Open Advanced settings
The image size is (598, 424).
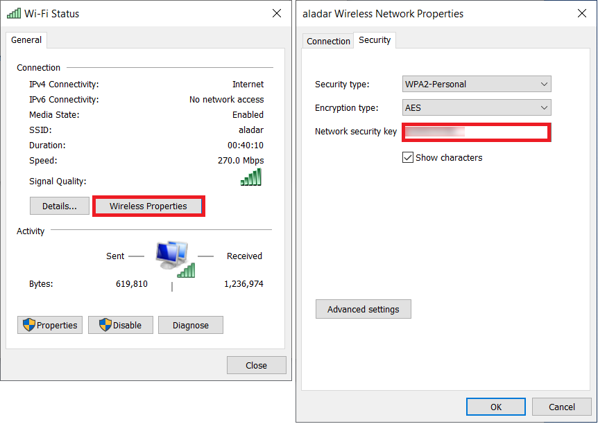364,309
